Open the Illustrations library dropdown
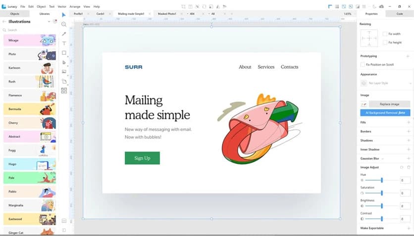Screen dimensions: 414x239 (49, 22)
